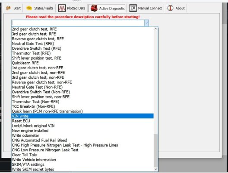Select 'Write SKIM secret bytes'
The image size is (228, 173).
click(x=82, y=169)
